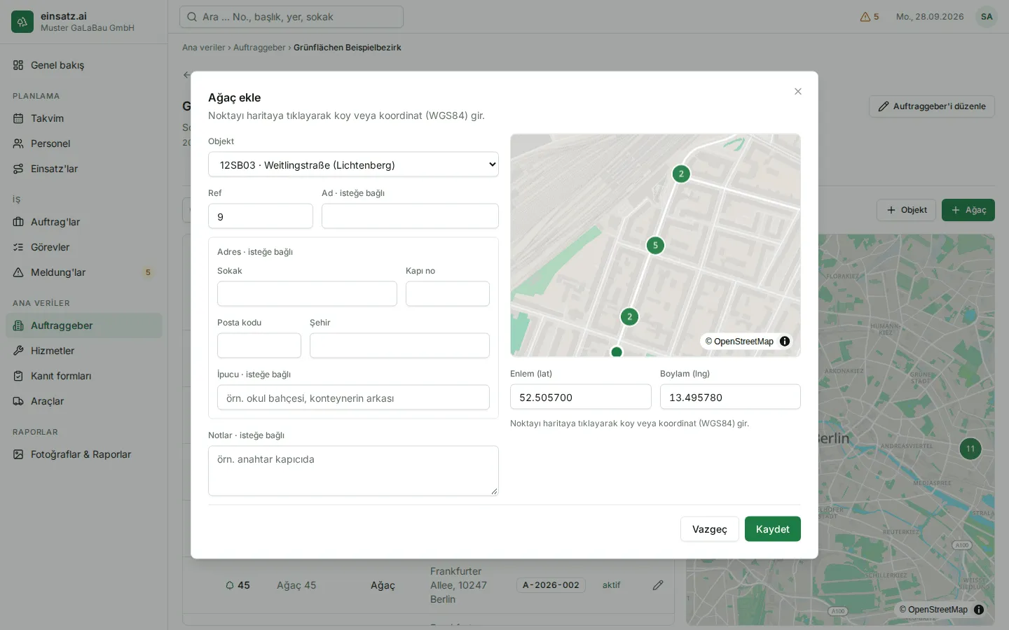Open Genel bakış in sidebar
The height and width of the screenshot is (630, 1009).
(x=84, y=65)
